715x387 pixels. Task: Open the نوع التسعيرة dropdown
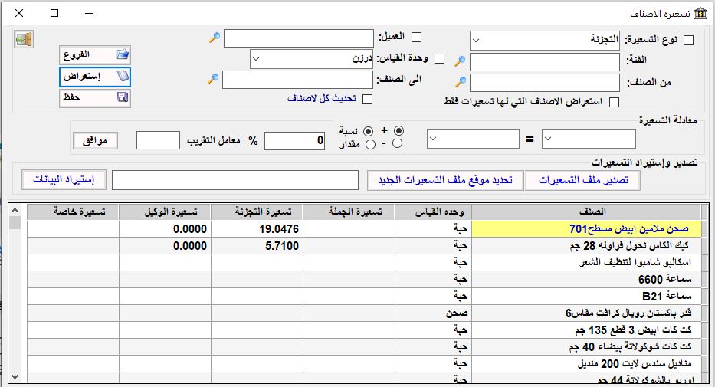point(544,40)
